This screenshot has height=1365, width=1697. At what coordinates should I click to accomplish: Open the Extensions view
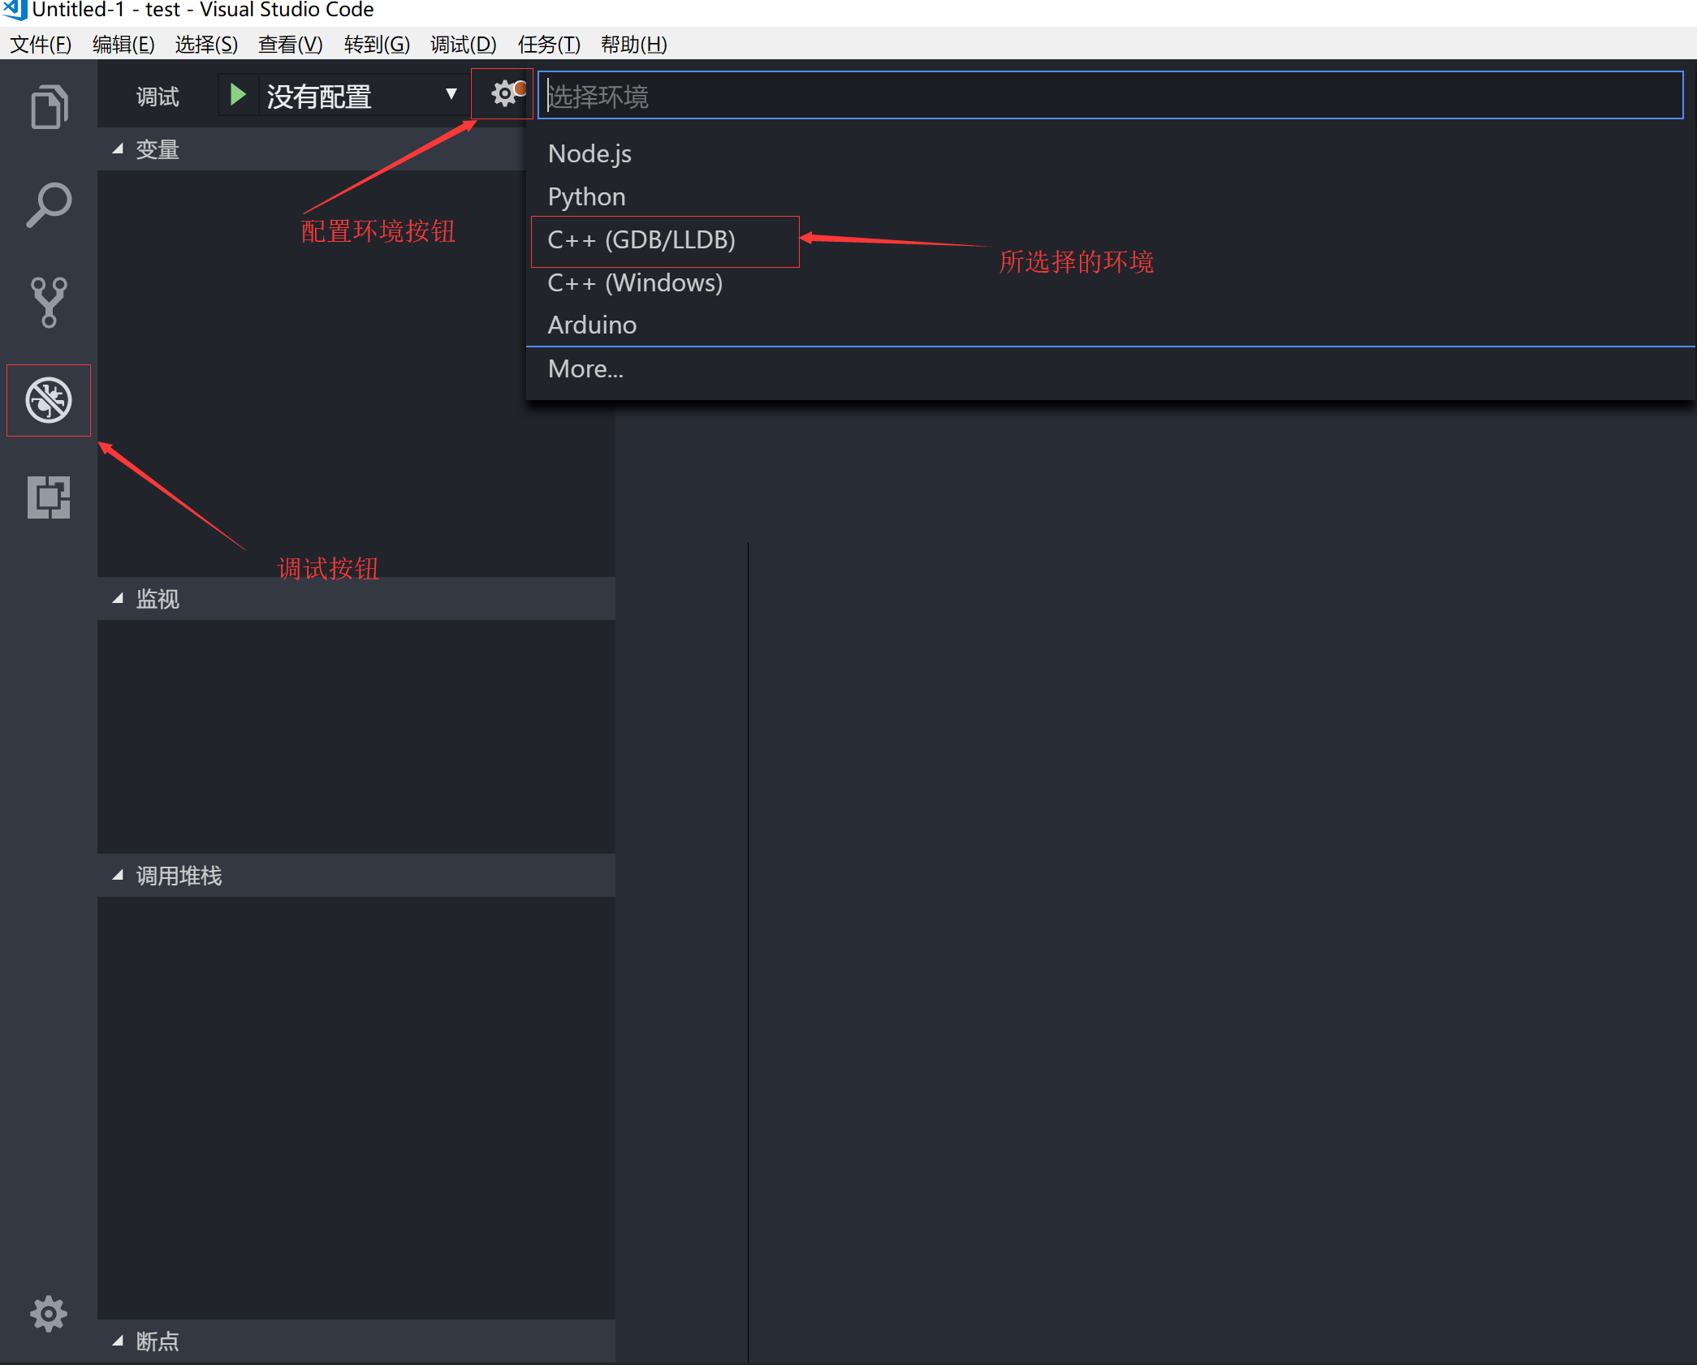tap(49, 497)
